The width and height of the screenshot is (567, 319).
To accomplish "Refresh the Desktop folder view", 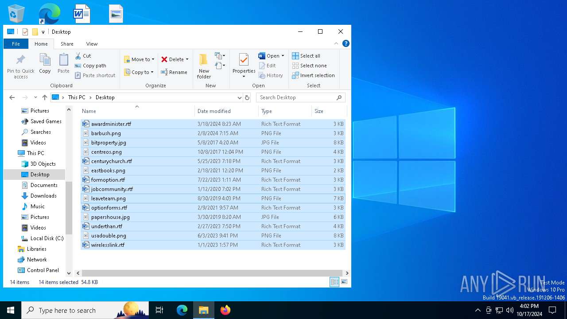I will pyautogui.click(x=247, y=97).
